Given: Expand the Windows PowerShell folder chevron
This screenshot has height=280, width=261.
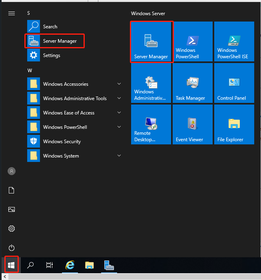Looking at the screenshot, I should tap(119, 127).
